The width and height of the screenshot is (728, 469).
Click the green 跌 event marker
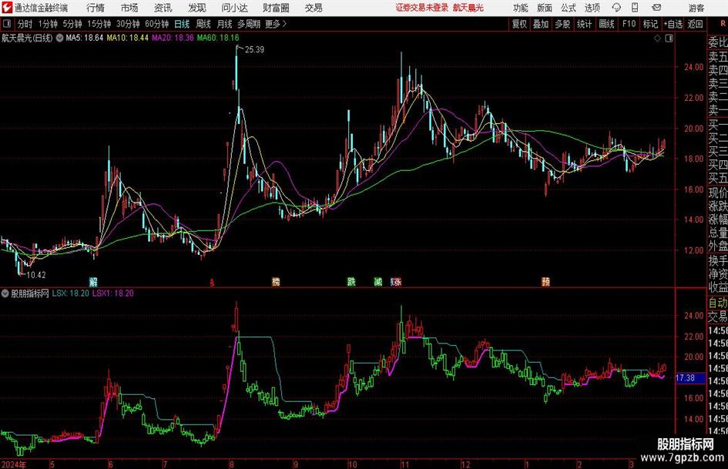tap(351, 281)
